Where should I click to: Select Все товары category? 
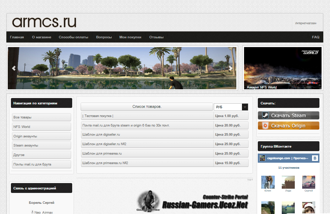pos(42,117)
